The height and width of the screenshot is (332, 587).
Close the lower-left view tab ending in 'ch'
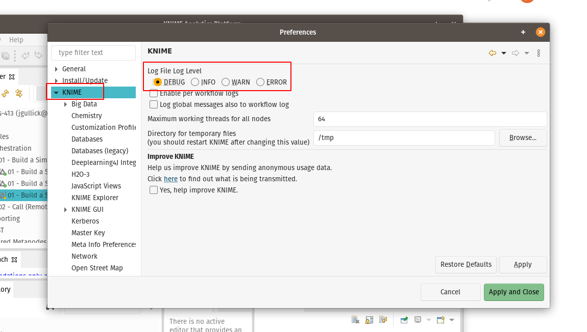click(14, 260)
